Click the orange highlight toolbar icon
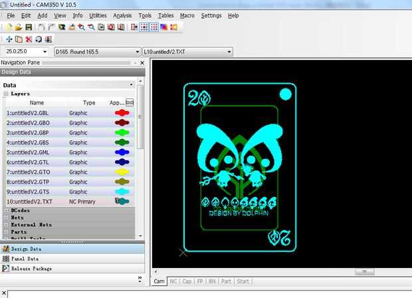412x298 pixels. (173, 27)
